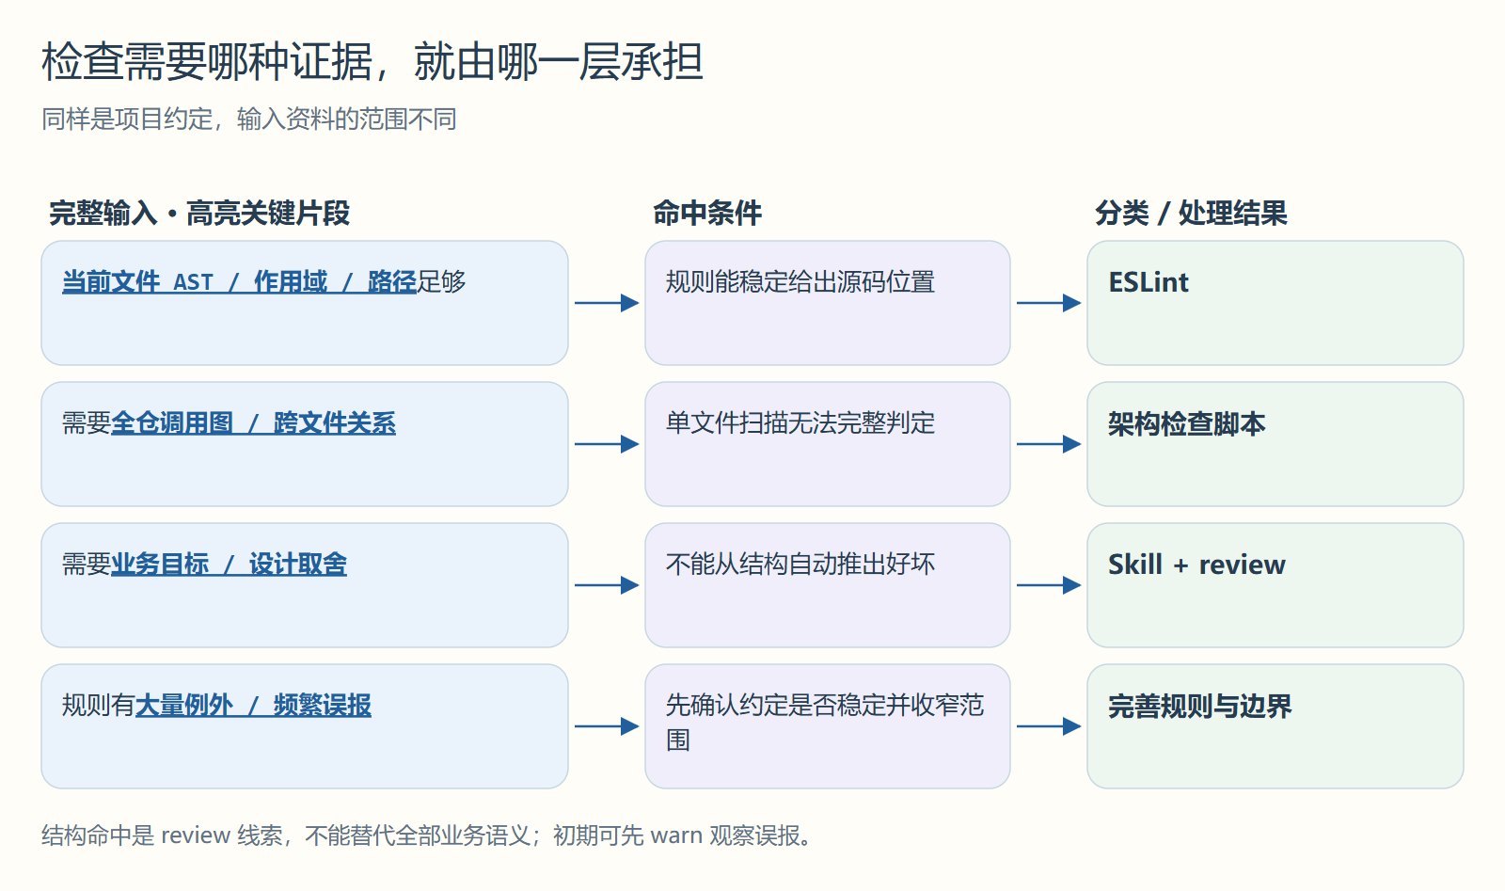Click the column header 命中条件
This screenshot has width=1505, height=891.
pyautogui.click(x=707, y=213)
